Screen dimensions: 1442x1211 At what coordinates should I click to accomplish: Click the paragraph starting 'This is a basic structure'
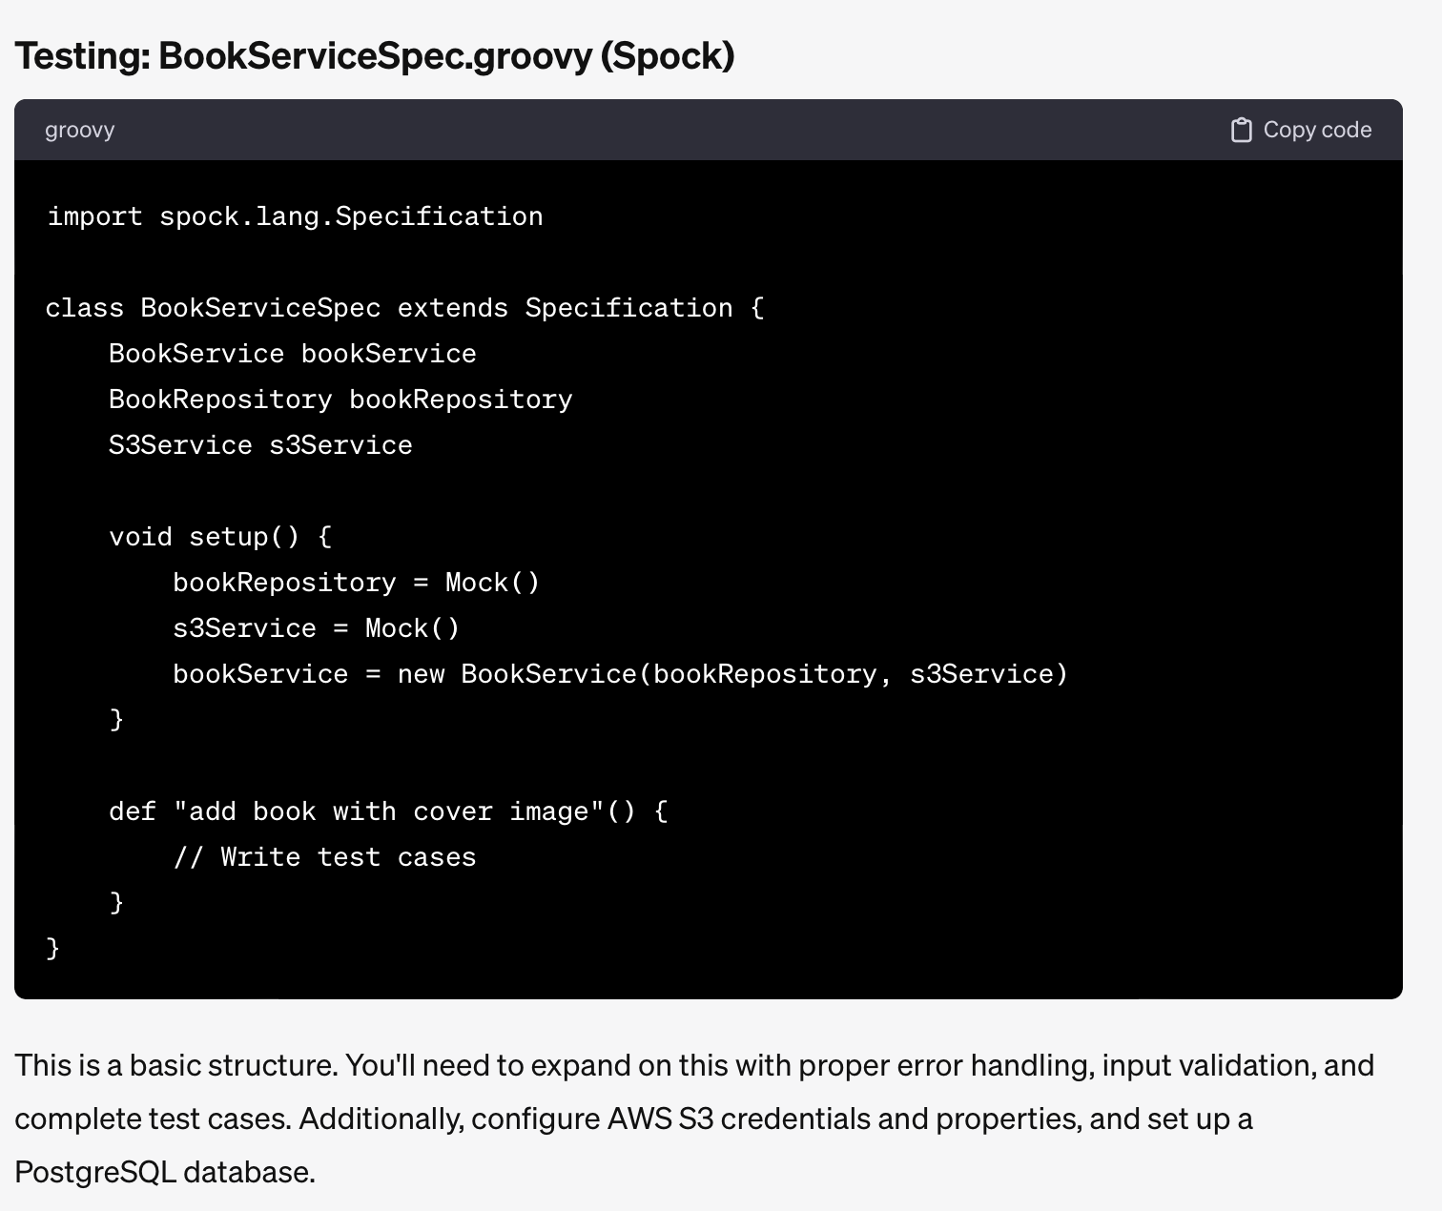pyautogui.click(x=694, y=1119)
